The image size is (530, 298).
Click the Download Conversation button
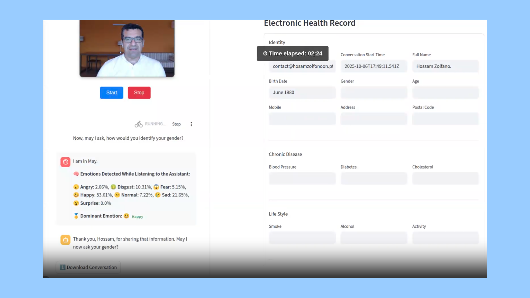point(88,267)
